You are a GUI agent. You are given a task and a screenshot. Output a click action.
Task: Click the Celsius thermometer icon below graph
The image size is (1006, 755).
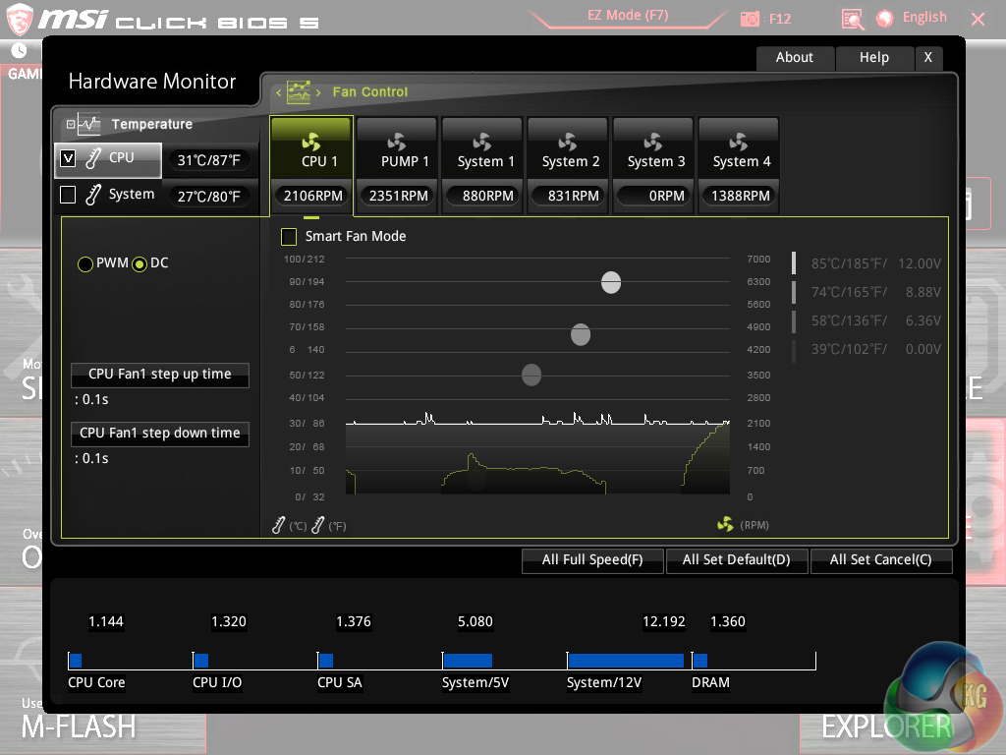pos(278,526)
